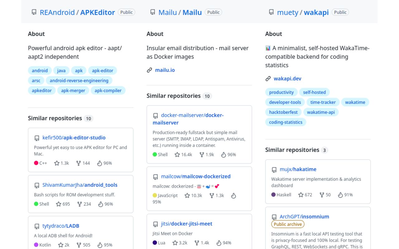Open the wakapi.dev website link
Image resolution: width=399 pixels, height=249 pixels.
[287, 78]
